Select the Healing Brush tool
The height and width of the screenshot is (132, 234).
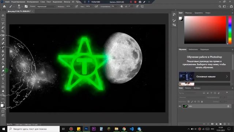pyautogui.click(x=3, y=43)
